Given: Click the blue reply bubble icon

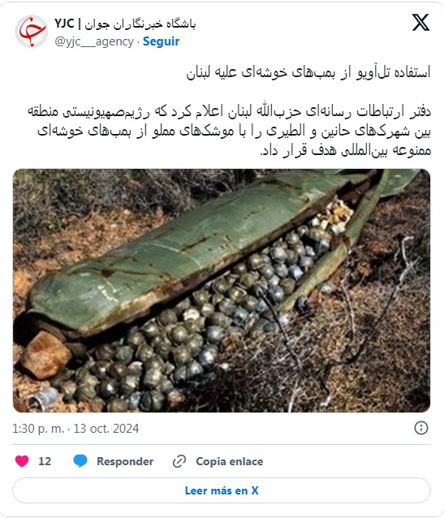Looking at the screenshot, I should pyautogui.click(x=80, y=461).
